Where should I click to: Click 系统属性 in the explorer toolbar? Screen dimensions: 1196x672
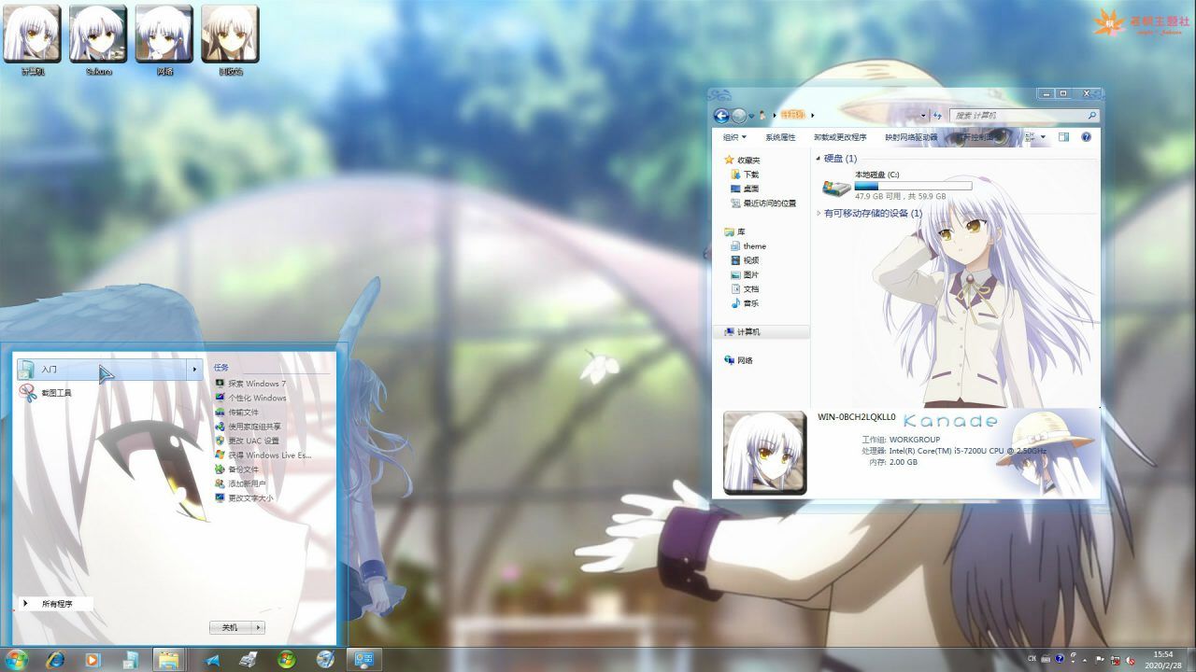click(x=780, y=137)
